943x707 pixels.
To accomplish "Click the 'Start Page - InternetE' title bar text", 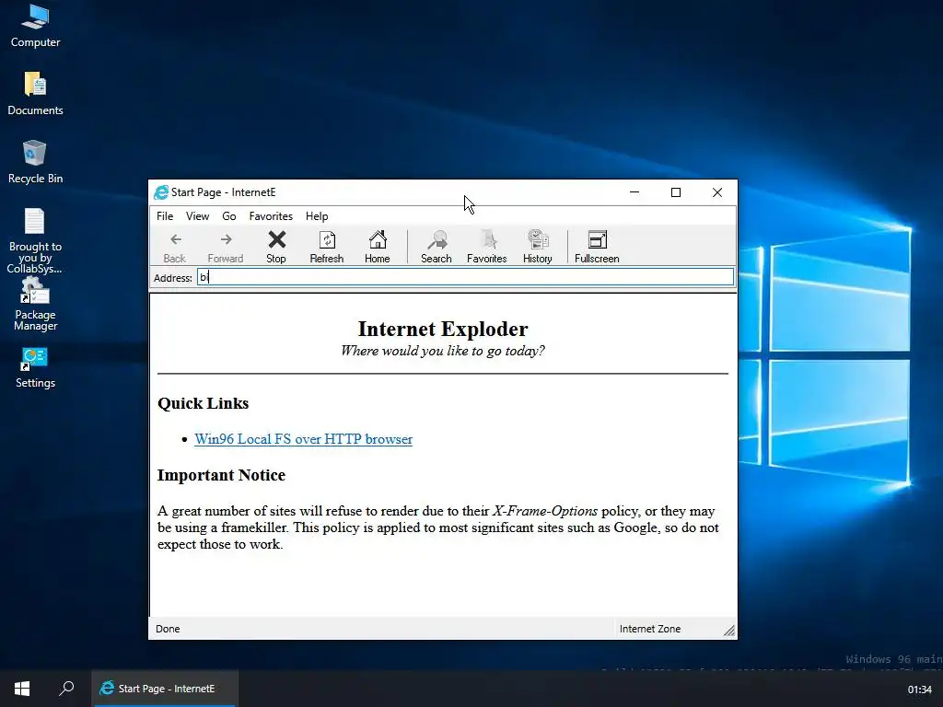I will [223, 192].
